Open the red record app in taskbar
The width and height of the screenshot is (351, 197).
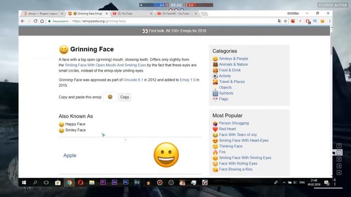(x=160, y=182)
